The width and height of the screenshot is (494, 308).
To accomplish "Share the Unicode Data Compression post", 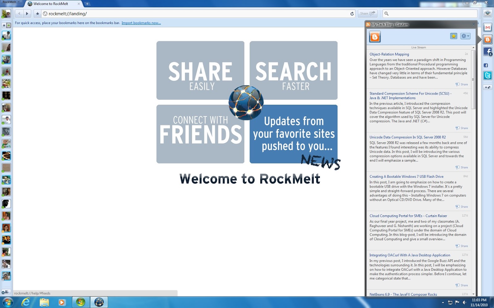I will click(462, 168).
